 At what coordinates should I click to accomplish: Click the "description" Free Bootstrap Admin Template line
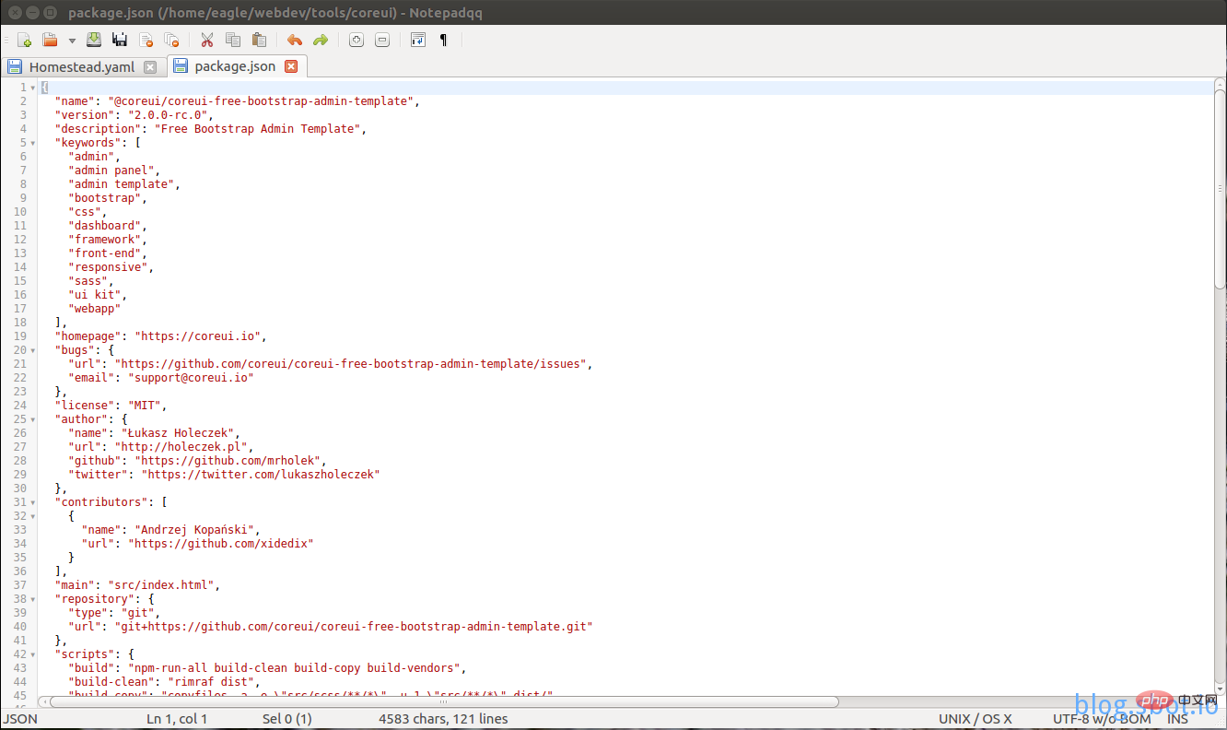[211, 129]
